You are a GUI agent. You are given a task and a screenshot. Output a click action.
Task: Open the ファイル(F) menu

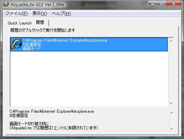tap(17, 13)
